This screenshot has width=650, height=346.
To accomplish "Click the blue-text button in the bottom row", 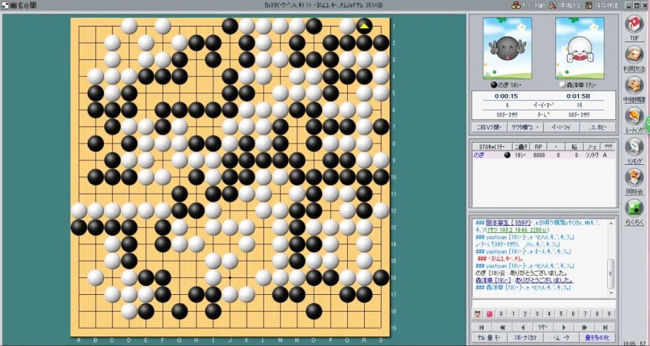I will click(598, 338).
